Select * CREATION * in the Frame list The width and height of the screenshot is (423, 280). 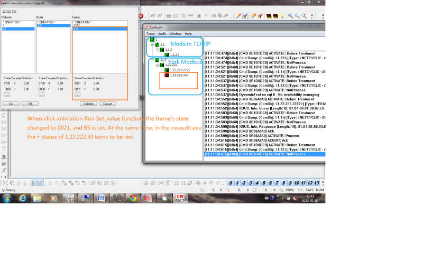point(100,22)
